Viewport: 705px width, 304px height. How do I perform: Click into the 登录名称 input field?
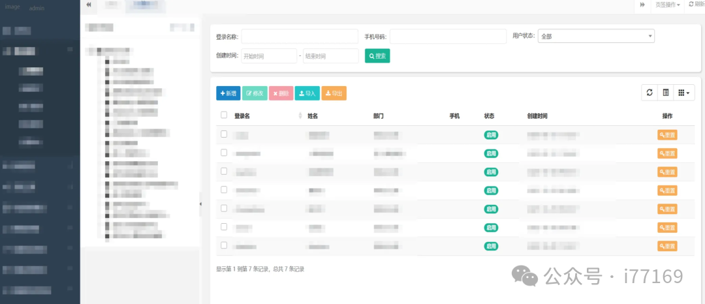tap(300, 37)
